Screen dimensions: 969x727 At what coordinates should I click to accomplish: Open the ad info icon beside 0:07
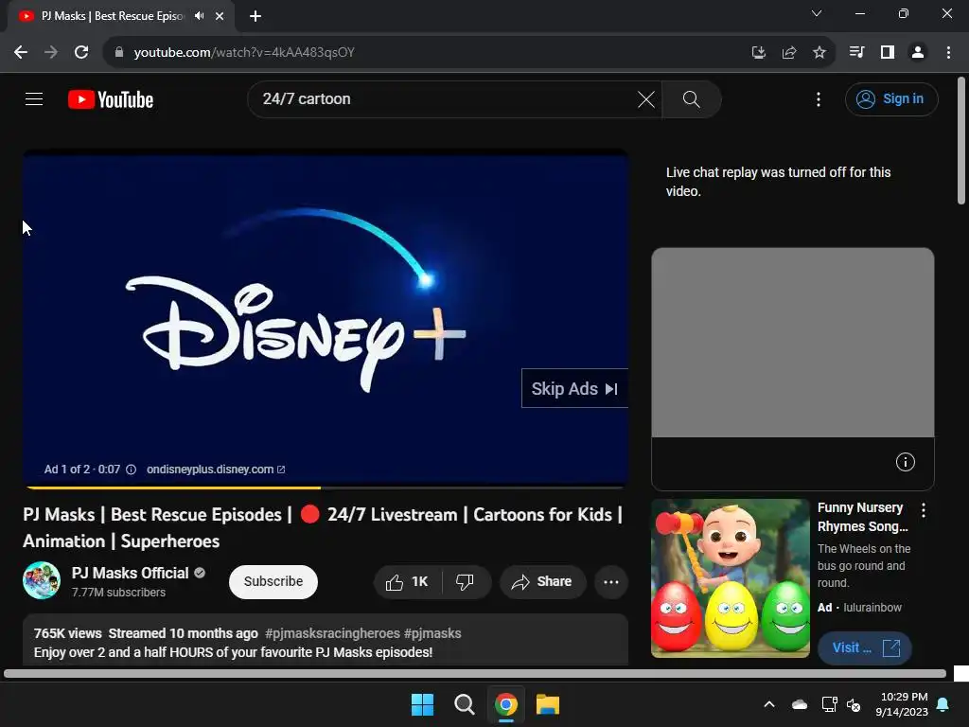(x=131, y=470)
